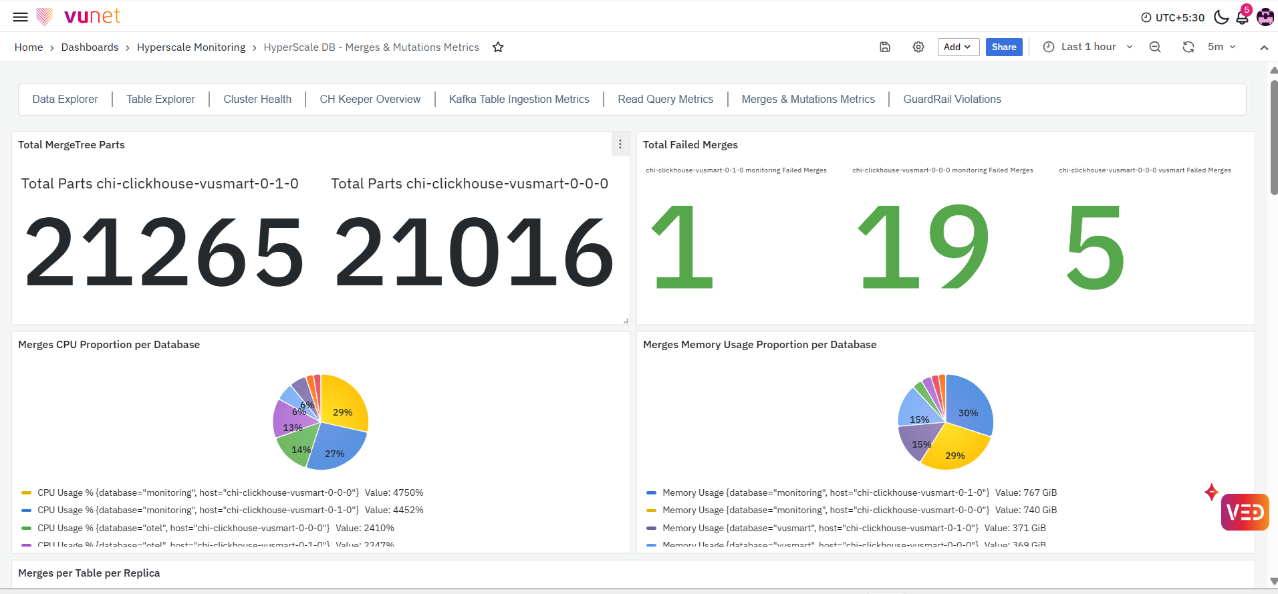Image resolution: width=1278 pixels, height=594 pixels.
Task: Open the Cluster Health tab
Action: point(257,99)
